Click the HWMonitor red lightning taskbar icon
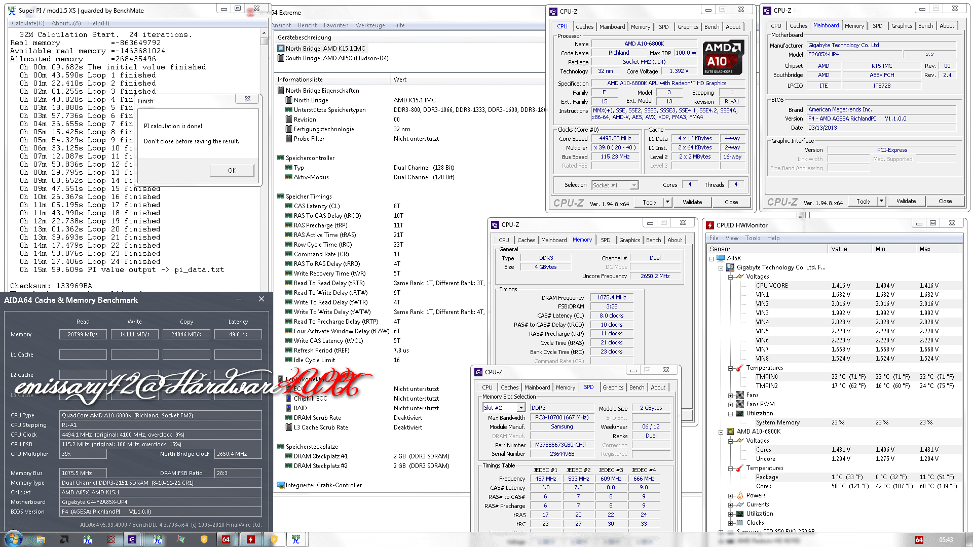This screenshot has width=973, height=547. [x=250, y=539]
